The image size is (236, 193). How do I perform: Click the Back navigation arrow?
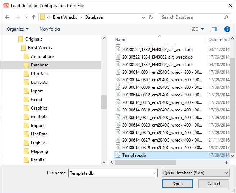(x=7, y=17)
